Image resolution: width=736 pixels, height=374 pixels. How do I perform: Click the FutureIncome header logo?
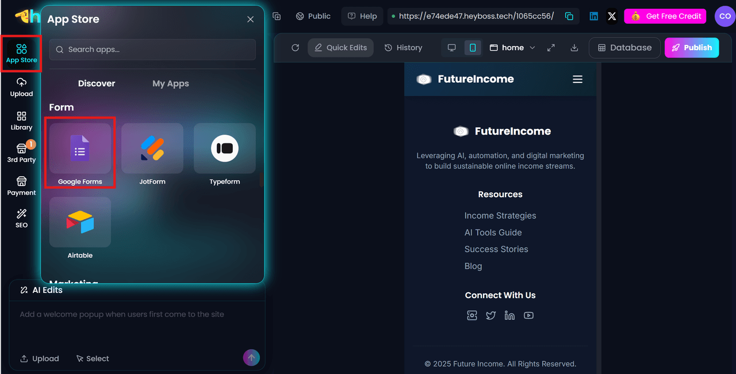coord(465,79)
